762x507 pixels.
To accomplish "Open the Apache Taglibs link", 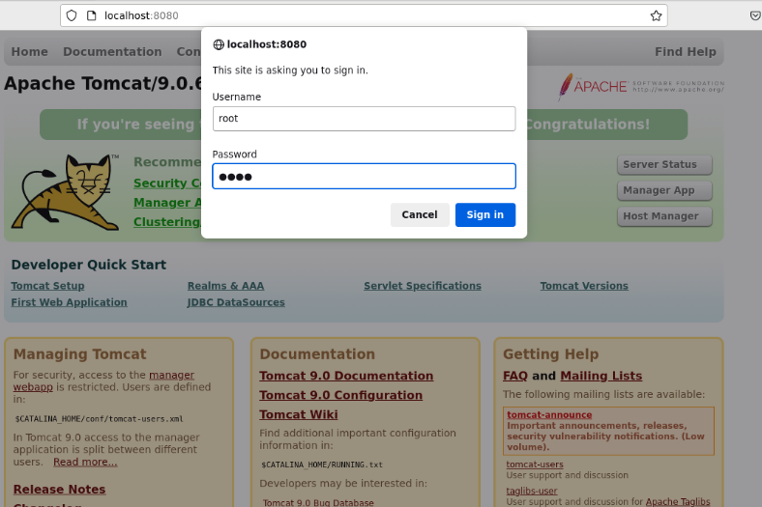I will [678, 501].
